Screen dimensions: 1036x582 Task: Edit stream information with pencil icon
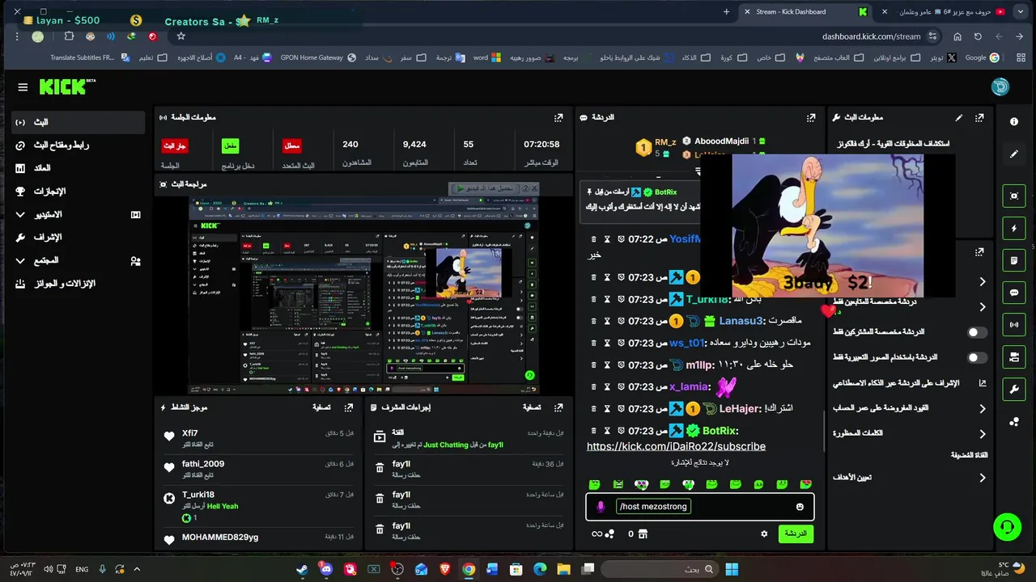(959, 117)
